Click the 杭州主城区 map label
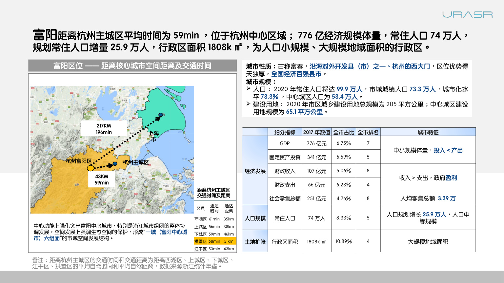The image size is (504, 283). 136,162
